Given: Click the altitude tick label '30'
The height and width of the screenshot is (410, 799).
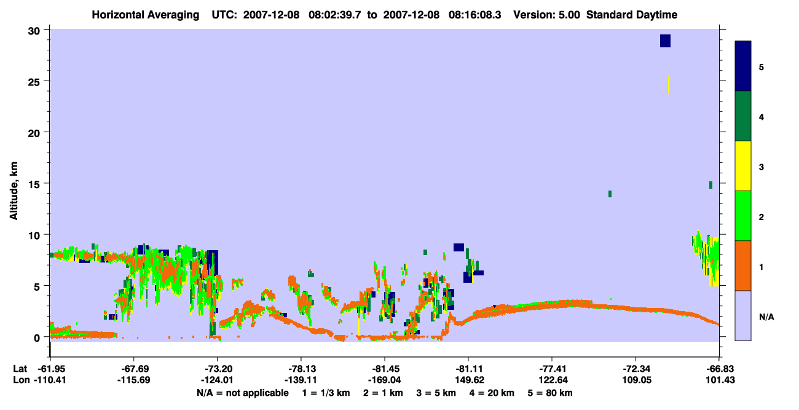Looking at the screenshot, I should (36, 30).
